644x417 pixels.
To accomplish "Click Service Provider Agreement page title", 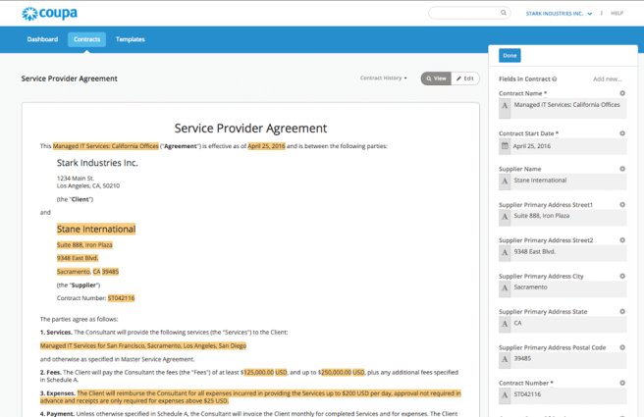I will [x=69, y=78].
